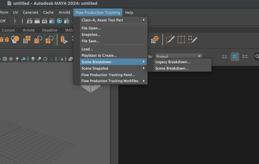Screen dimensions: 259x164
Task: Open the Project group-by dropdown
Action: pos(179,57)
